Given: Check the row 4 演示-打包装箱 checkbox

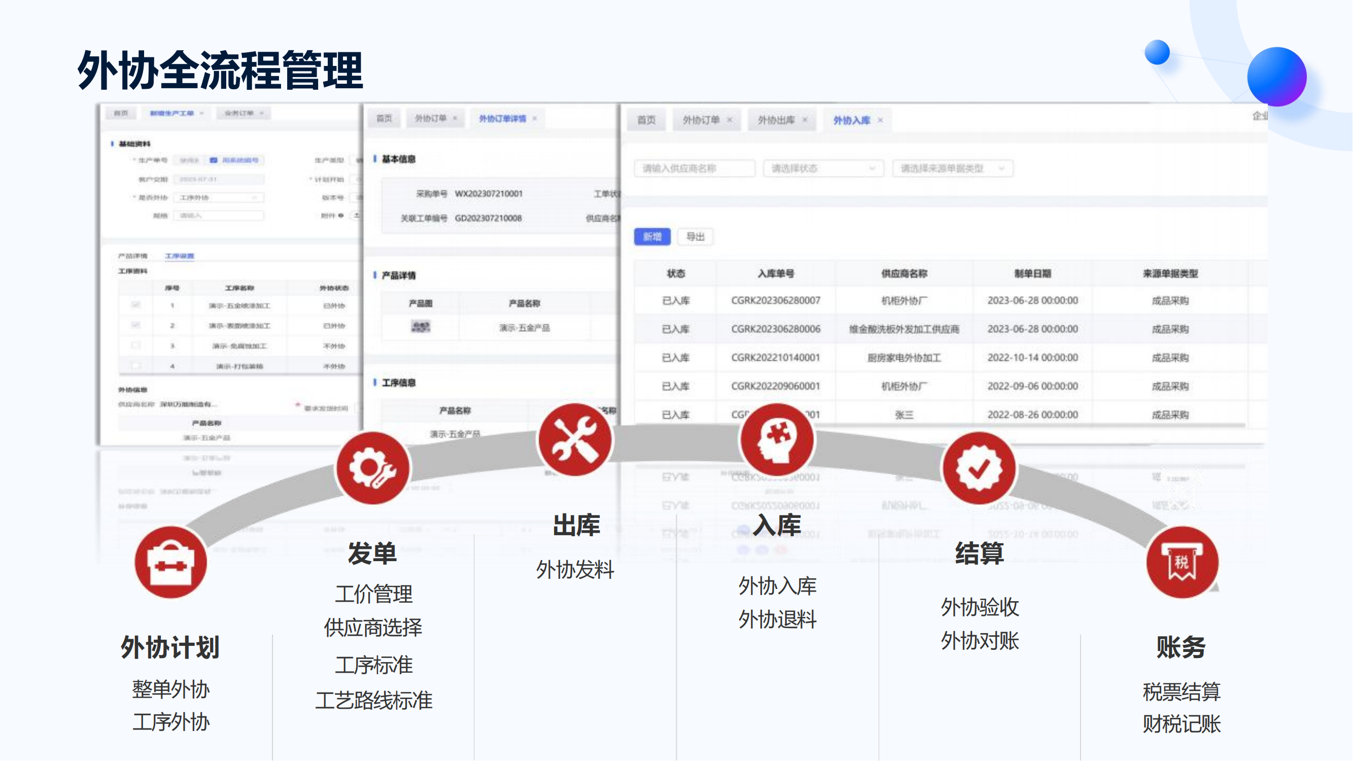Looking at the screenshot, I should [135, 365].
